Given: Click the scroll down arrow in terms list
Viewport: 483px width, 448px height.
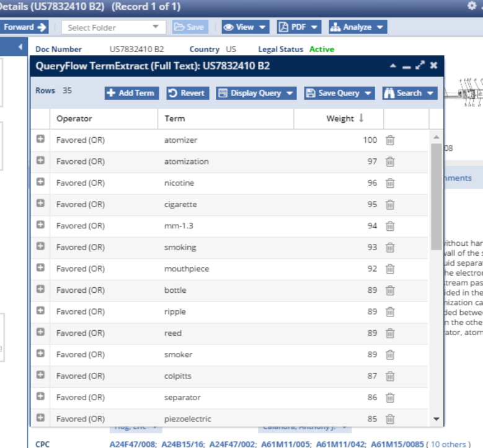Looking at the screenshot, I should click(436, 419).
